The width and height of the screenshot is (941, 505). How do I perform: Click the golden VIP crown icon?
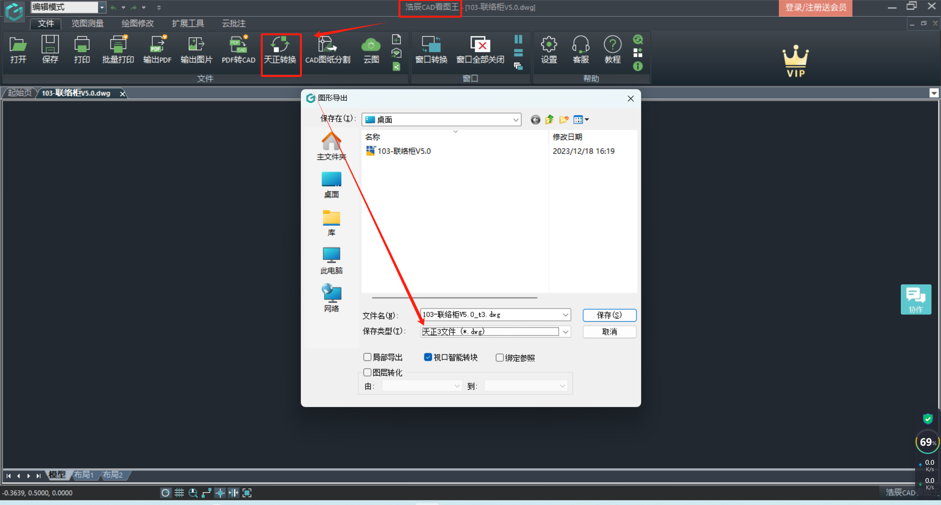[x=795, y=61]
